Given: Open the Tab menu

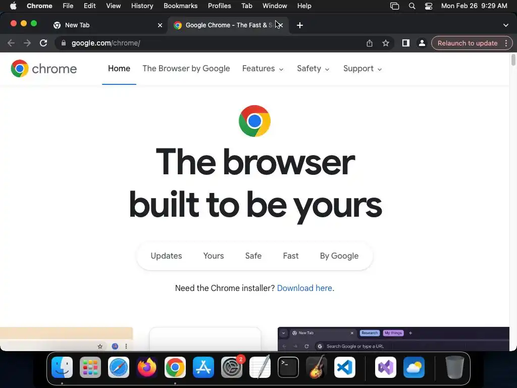Looking at the screenshot, I should click(x=246, y=6).
